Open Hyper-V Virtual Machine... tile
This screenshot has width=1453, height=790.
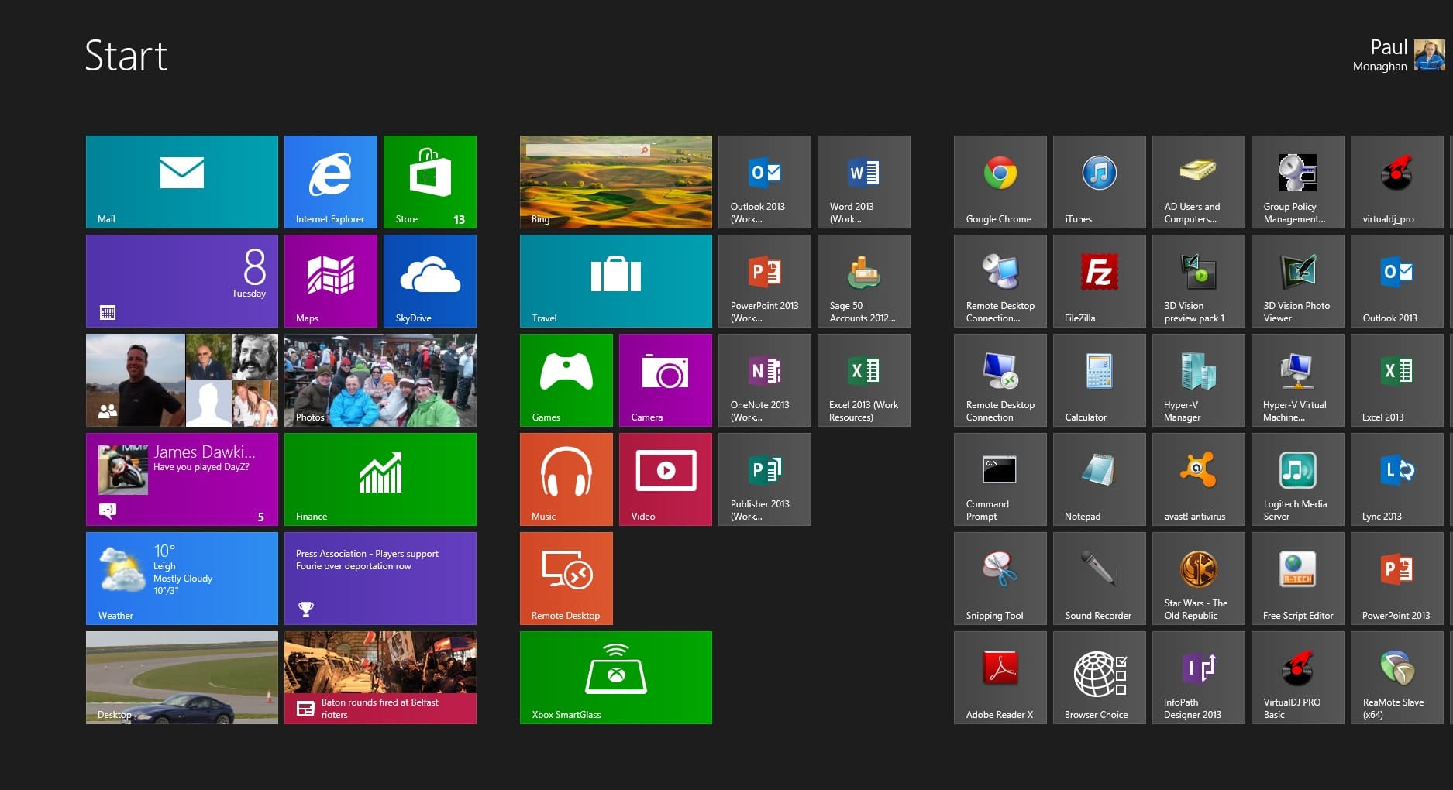tap(1298, 380)
